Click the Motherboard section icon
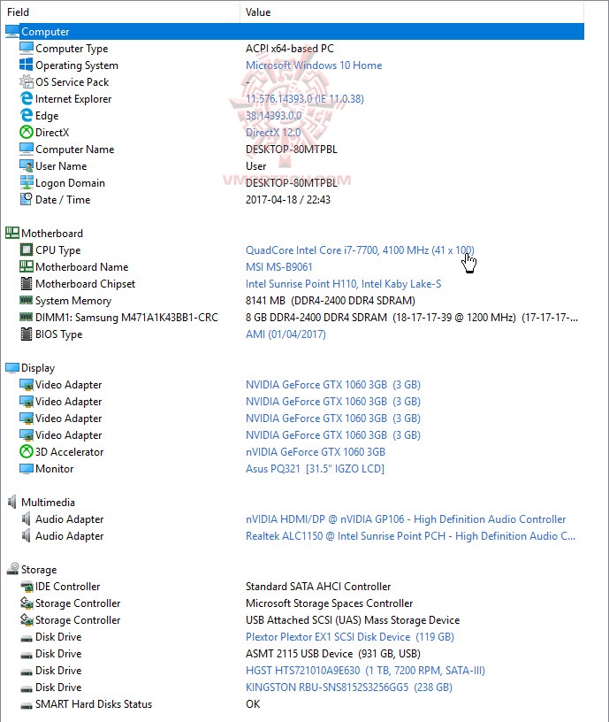Screen dimensions: 609x722 12,233
